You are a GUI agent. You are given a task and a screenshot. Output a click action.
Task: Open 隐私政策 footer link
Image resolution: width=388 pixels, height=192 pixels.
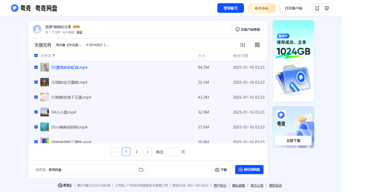239,185
